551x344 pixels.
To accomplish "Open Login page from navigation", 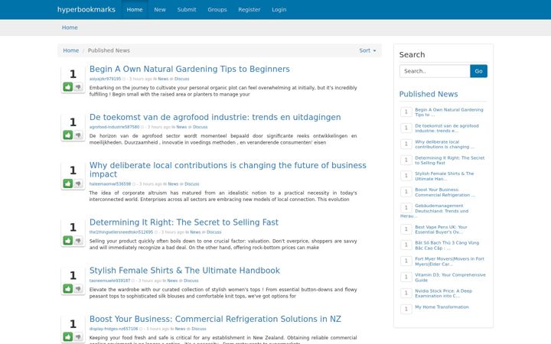I will coord(279,9).
